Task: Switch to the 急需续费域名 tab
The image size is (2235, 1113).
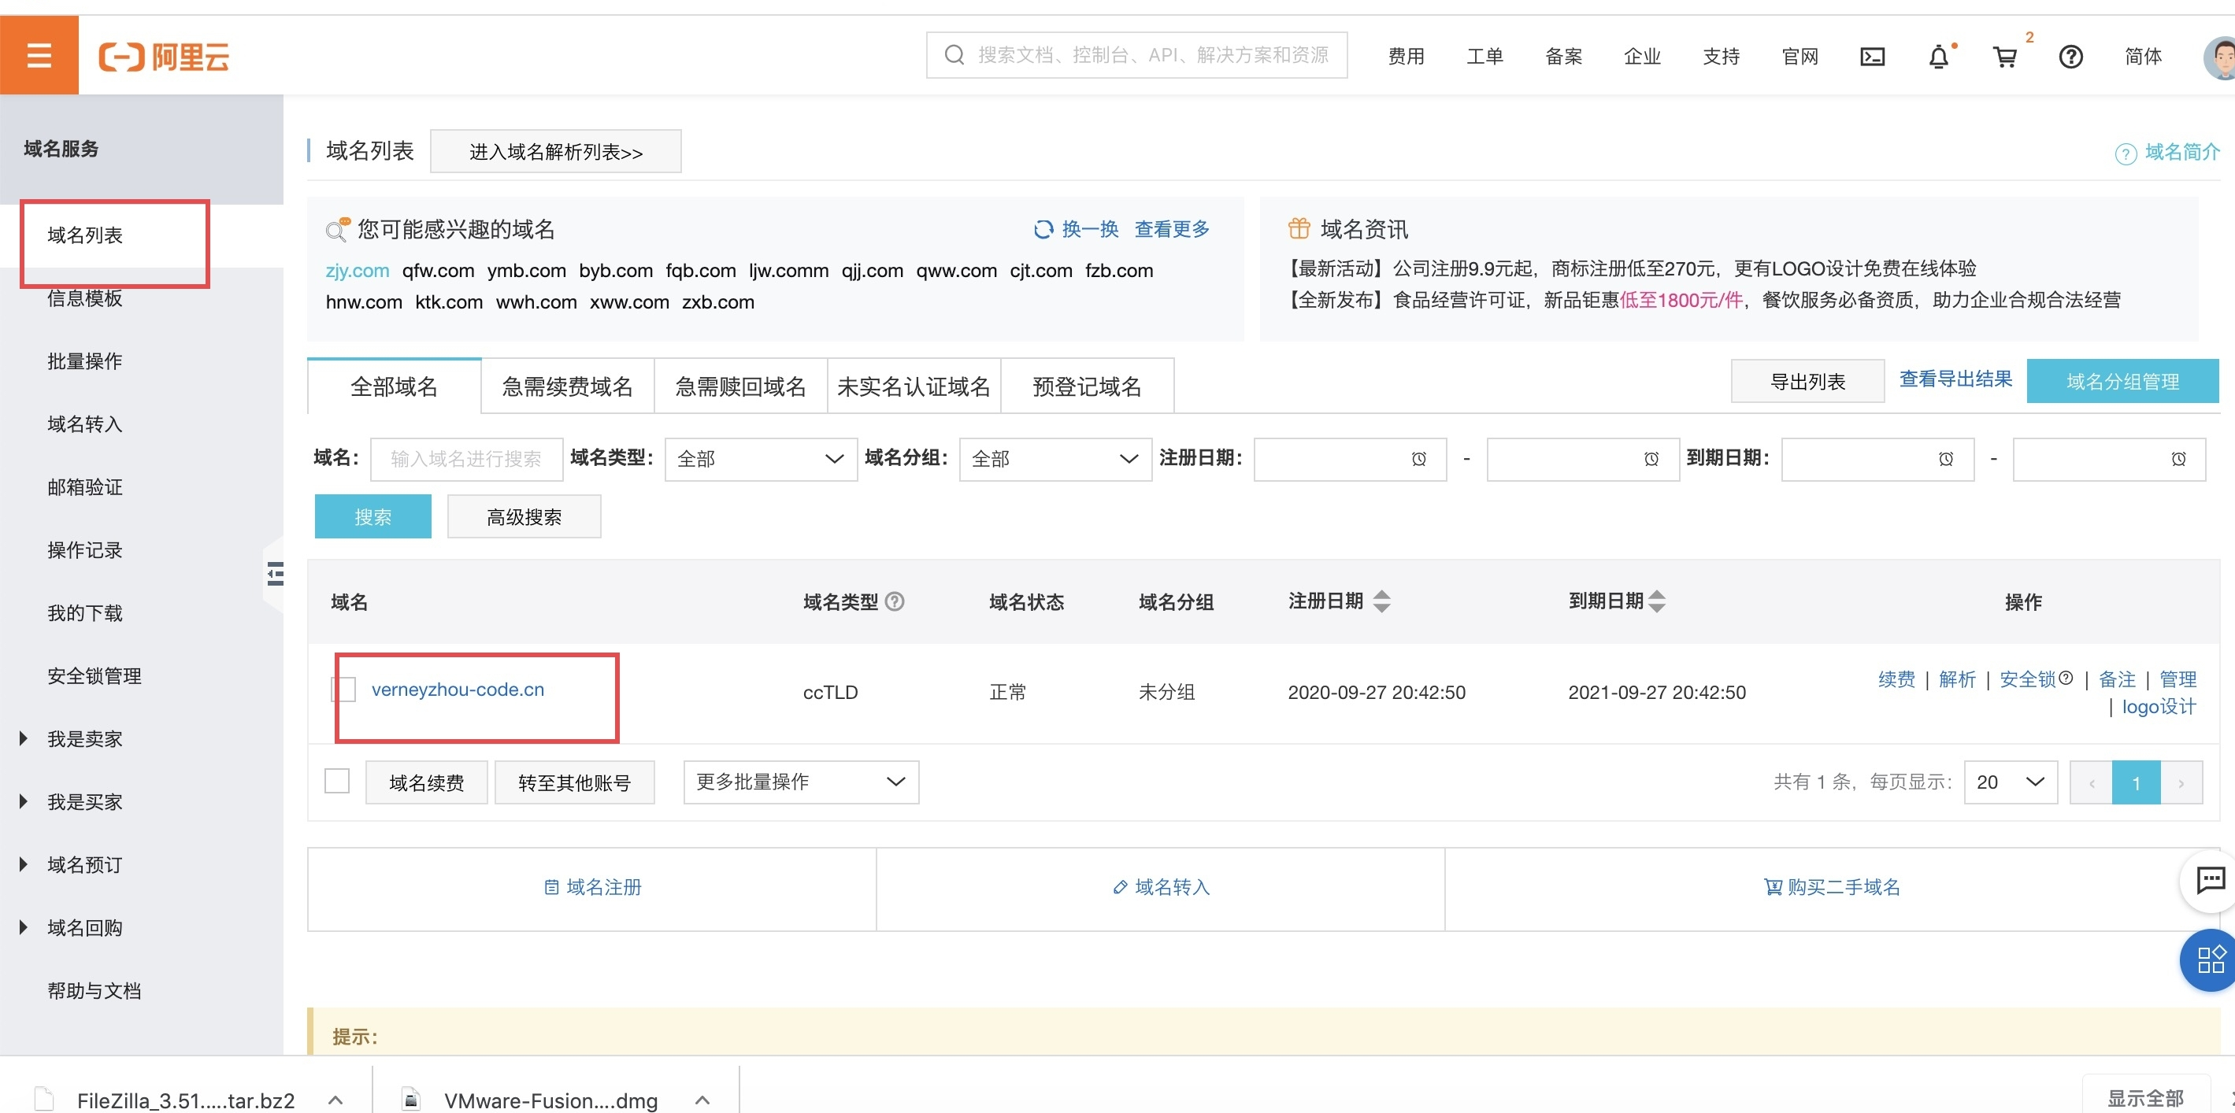Action: 568,386
